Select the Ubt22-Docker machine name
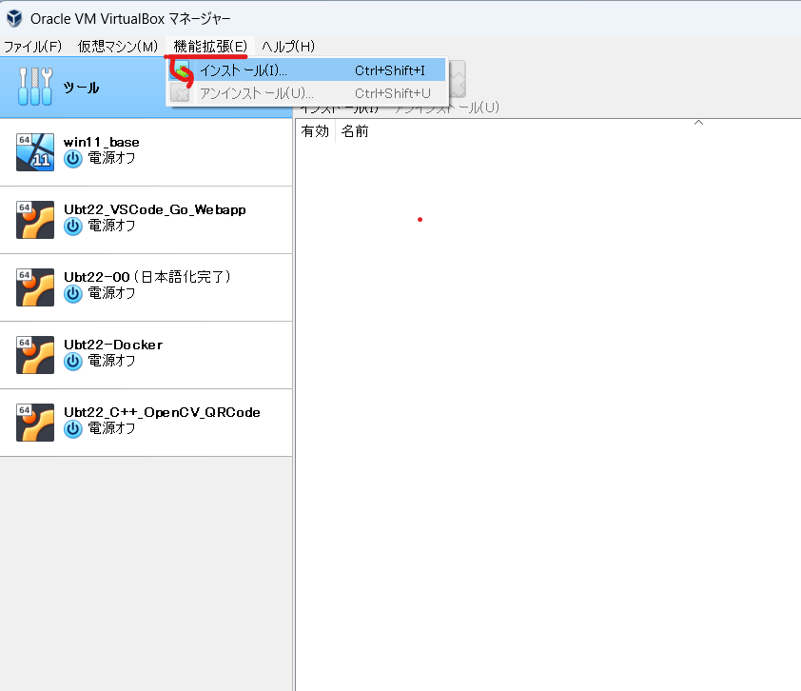Screen dimensions: 801x691 point(113,345)
